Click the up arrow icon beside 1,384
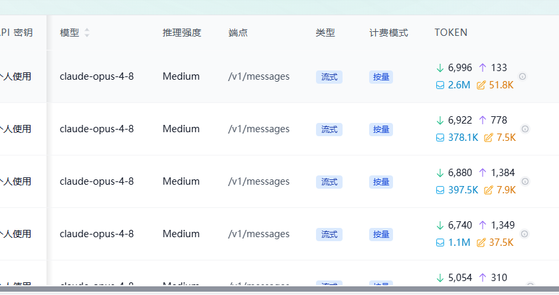 click(x=483, y=173)
